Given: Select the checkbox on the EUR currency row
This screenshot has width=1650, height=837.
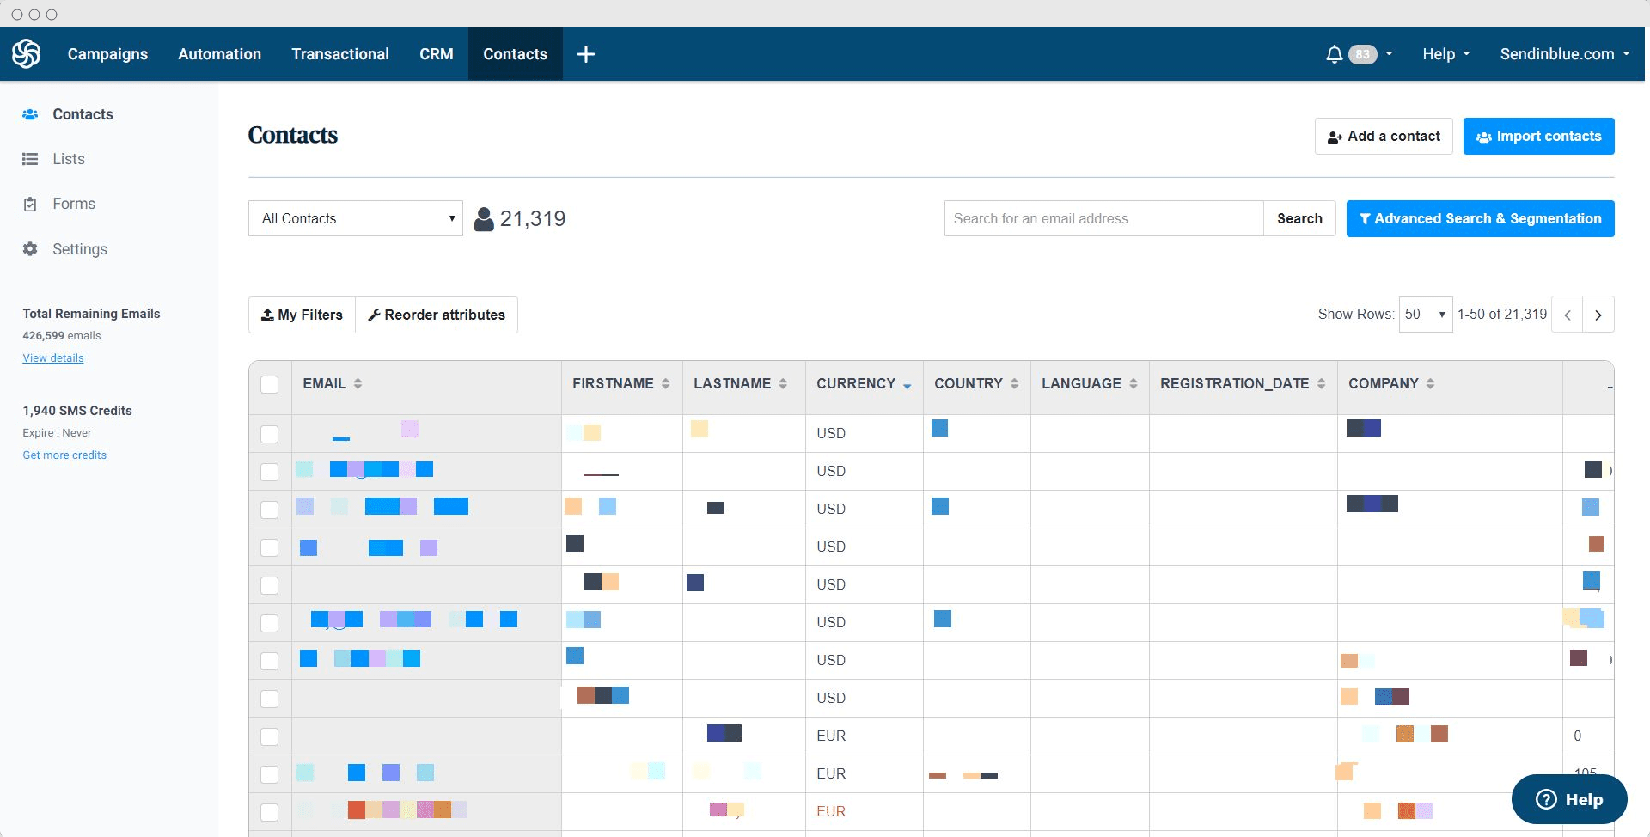Looking at the screenshot, I should click(x=270, y=736).
